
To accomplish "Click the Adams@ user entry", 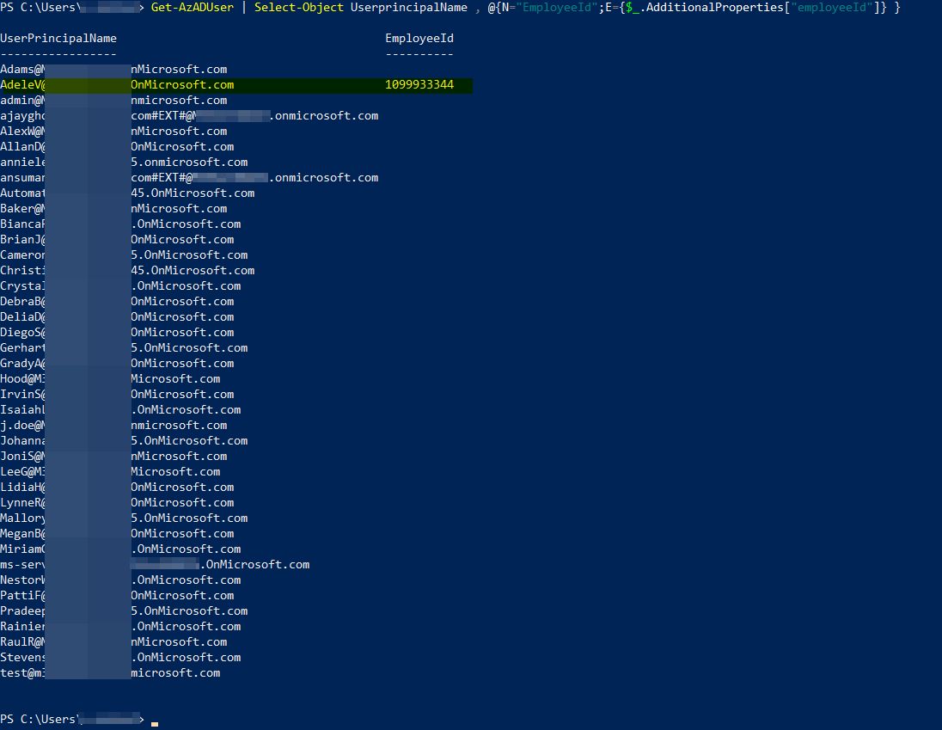I will pyautogui.click(x=113, y=69).
